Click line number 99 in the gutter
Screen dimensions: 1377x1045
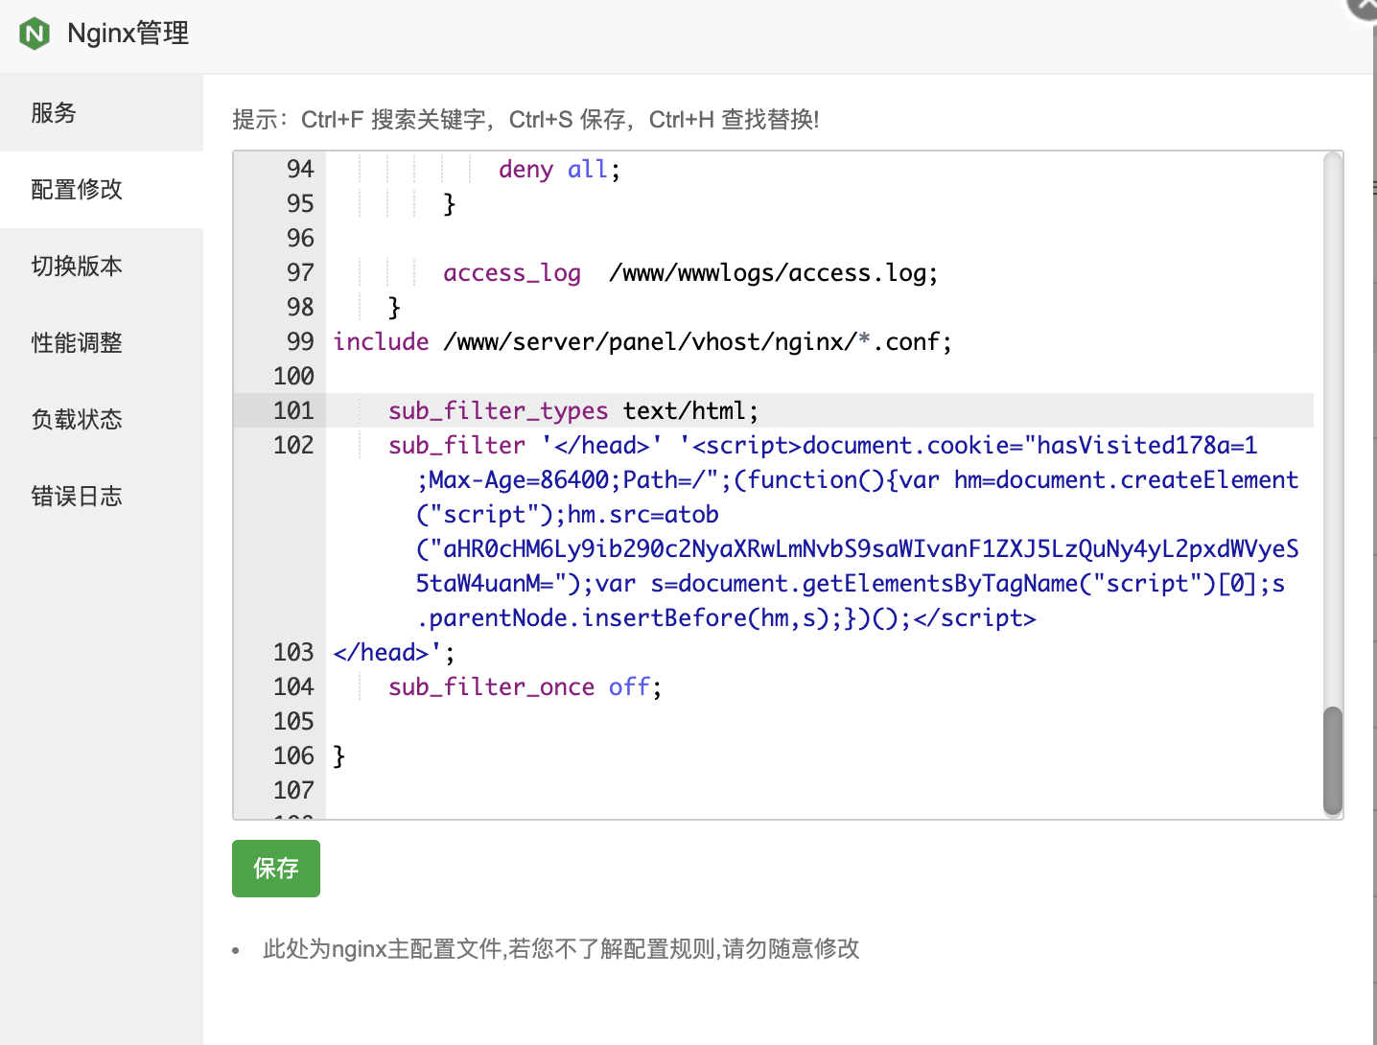pyautogui.click(x=300, y=342)
